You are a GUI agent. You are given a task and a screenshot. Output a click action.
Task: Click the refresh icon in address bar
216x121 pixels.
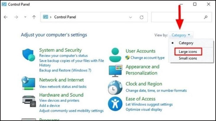pos(142,17)
